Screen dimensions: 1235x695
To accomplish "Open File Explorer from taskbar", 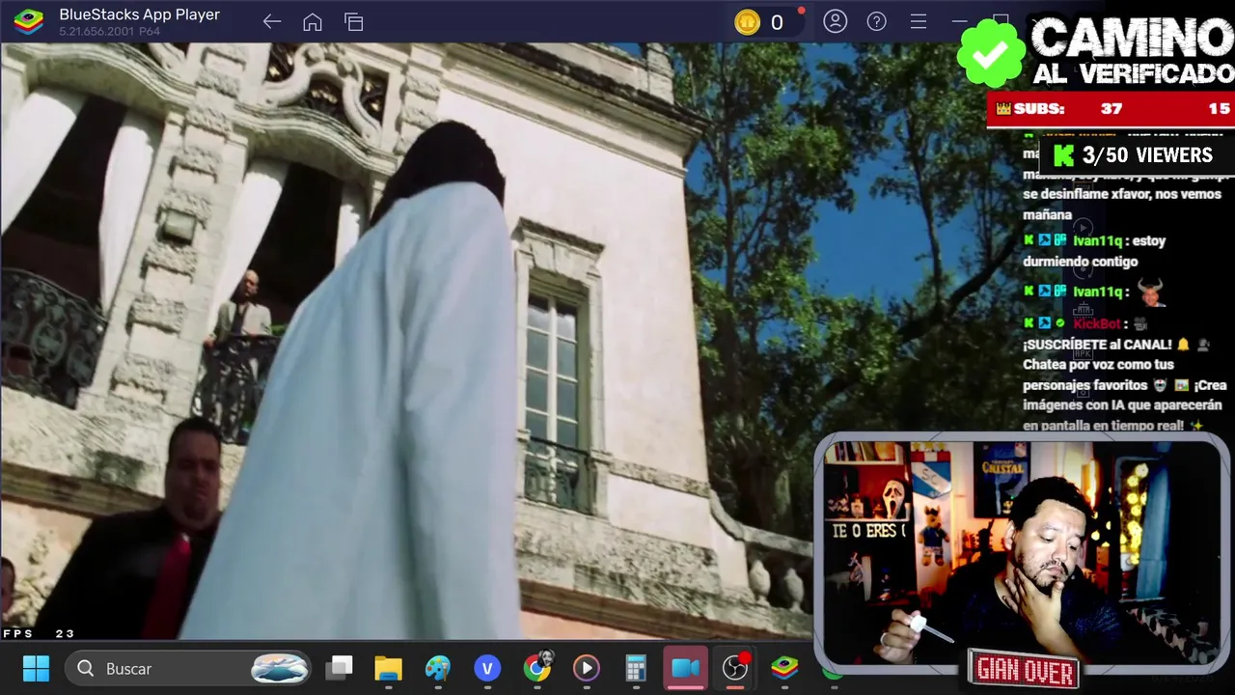I will pos(388,668).
